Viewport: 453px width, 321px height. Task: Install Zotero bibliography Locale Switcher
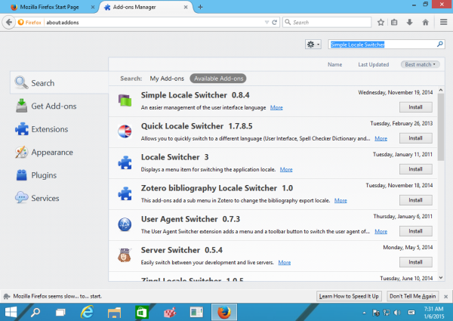pos(416,200)
